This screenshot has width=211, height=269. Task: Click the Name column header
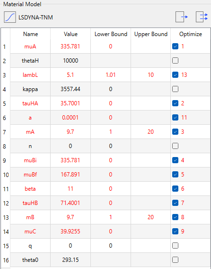[30, 34]
